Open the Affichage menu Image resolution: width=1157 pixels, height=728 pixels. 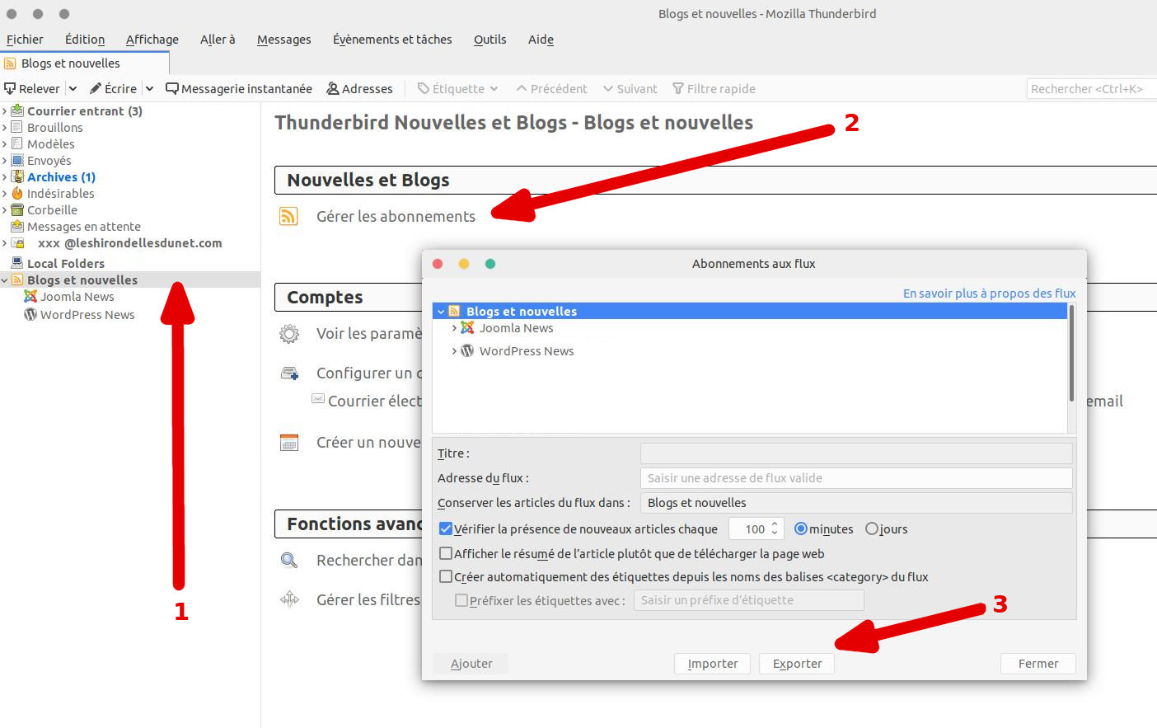152,39
